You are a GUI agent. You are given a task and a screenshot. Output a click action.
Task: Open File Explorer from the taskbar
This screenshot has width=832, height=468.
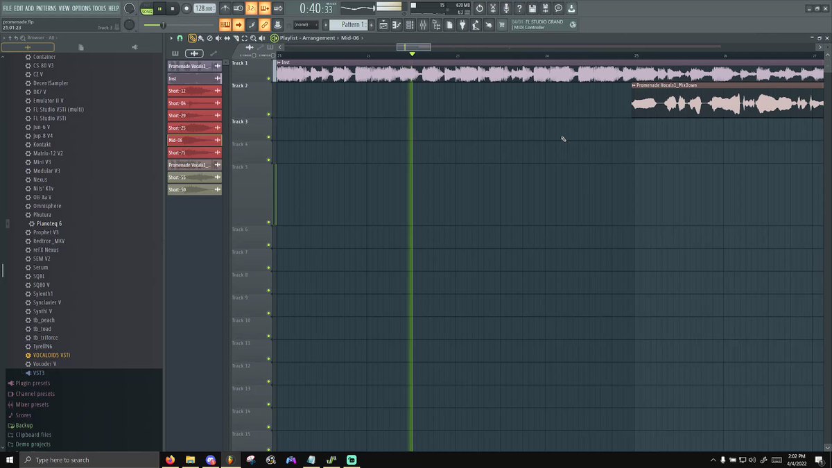tap(190, 460)
